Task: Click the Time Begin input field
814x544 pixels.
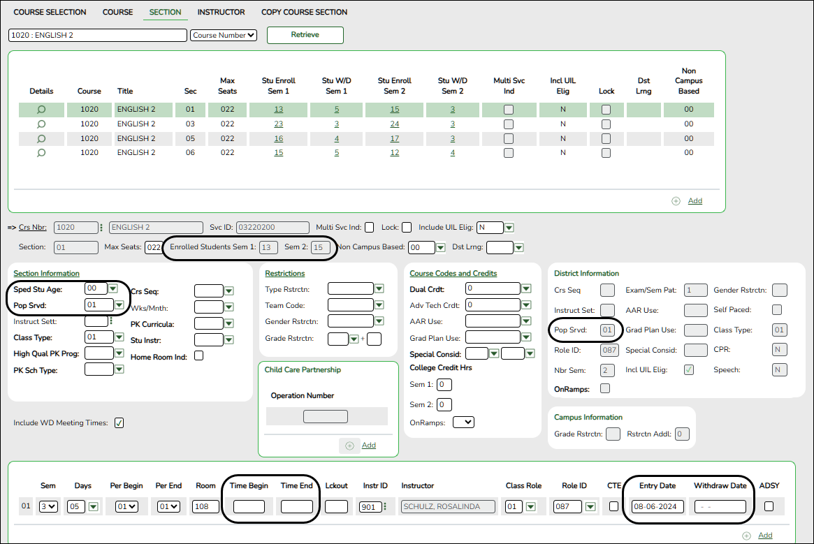Action: [x=249, y=507]
